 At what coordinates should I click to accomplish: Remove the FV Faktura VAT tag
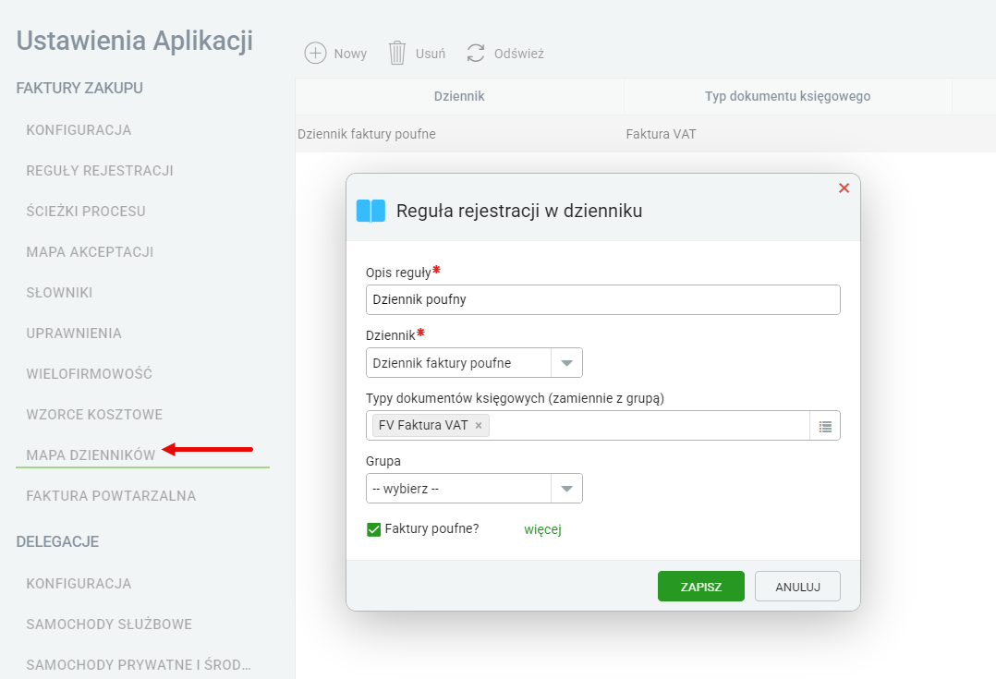[479, 426]
